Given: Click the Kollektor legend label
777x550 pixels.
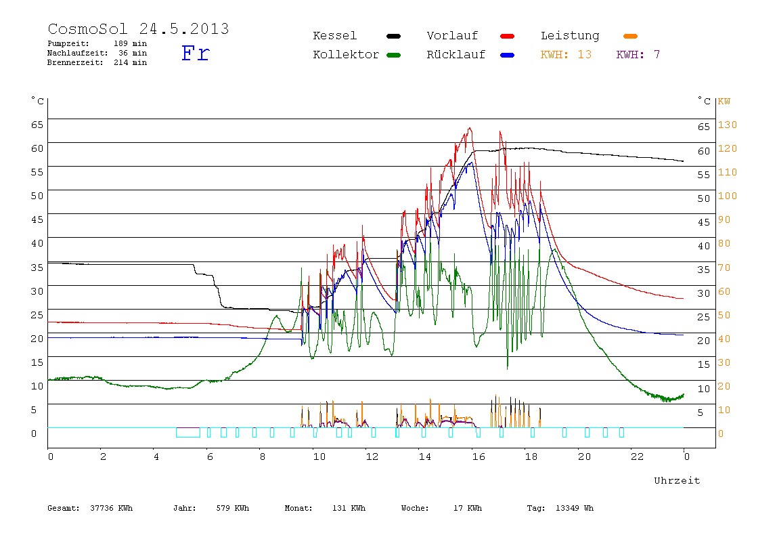Looking at the screenshot, I should click(x=345, y=55).
